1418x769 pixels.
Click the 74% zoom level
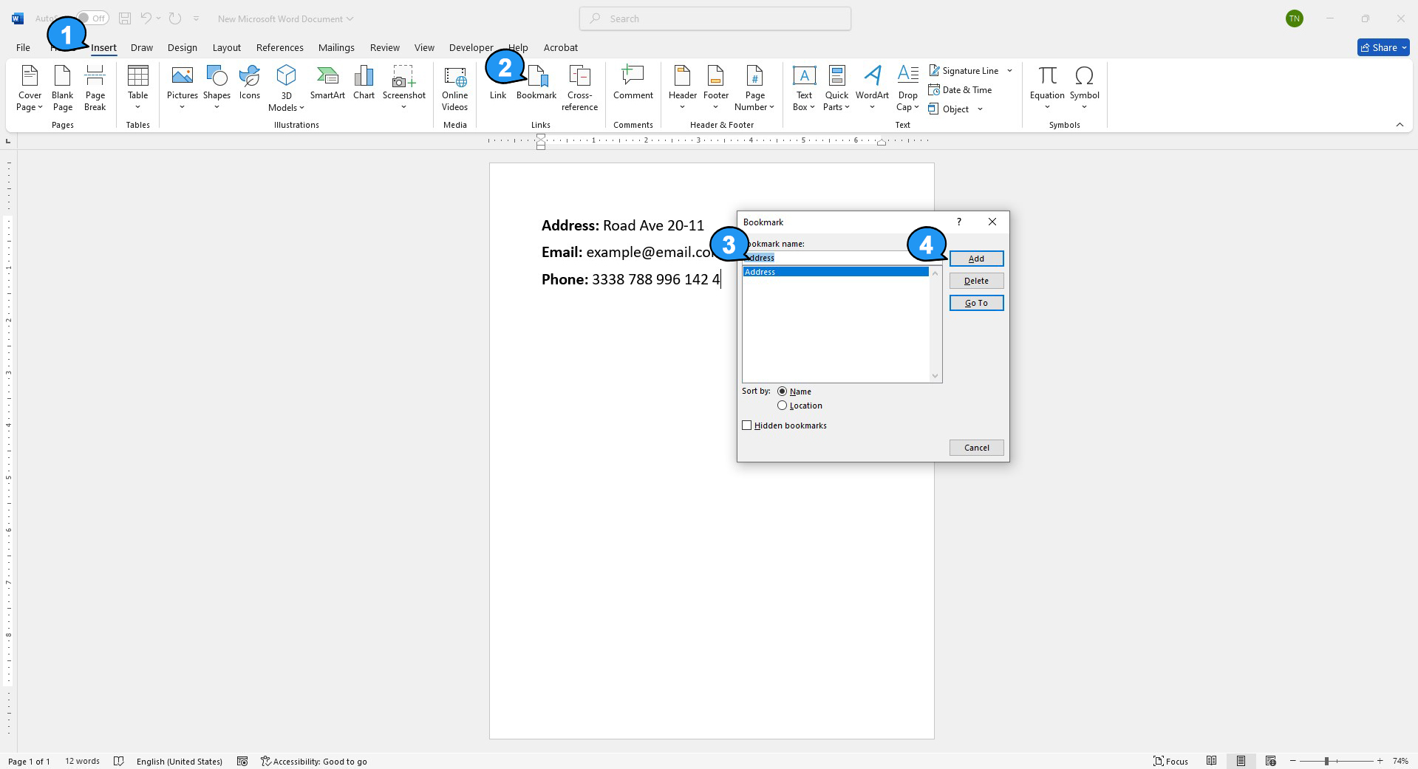tap(1400, 761)
